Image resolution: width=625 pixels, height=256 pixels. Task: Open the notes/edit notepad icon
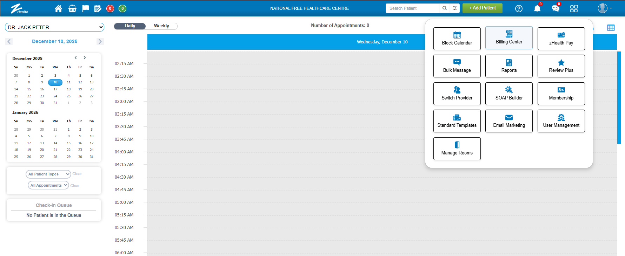[98, 8]
